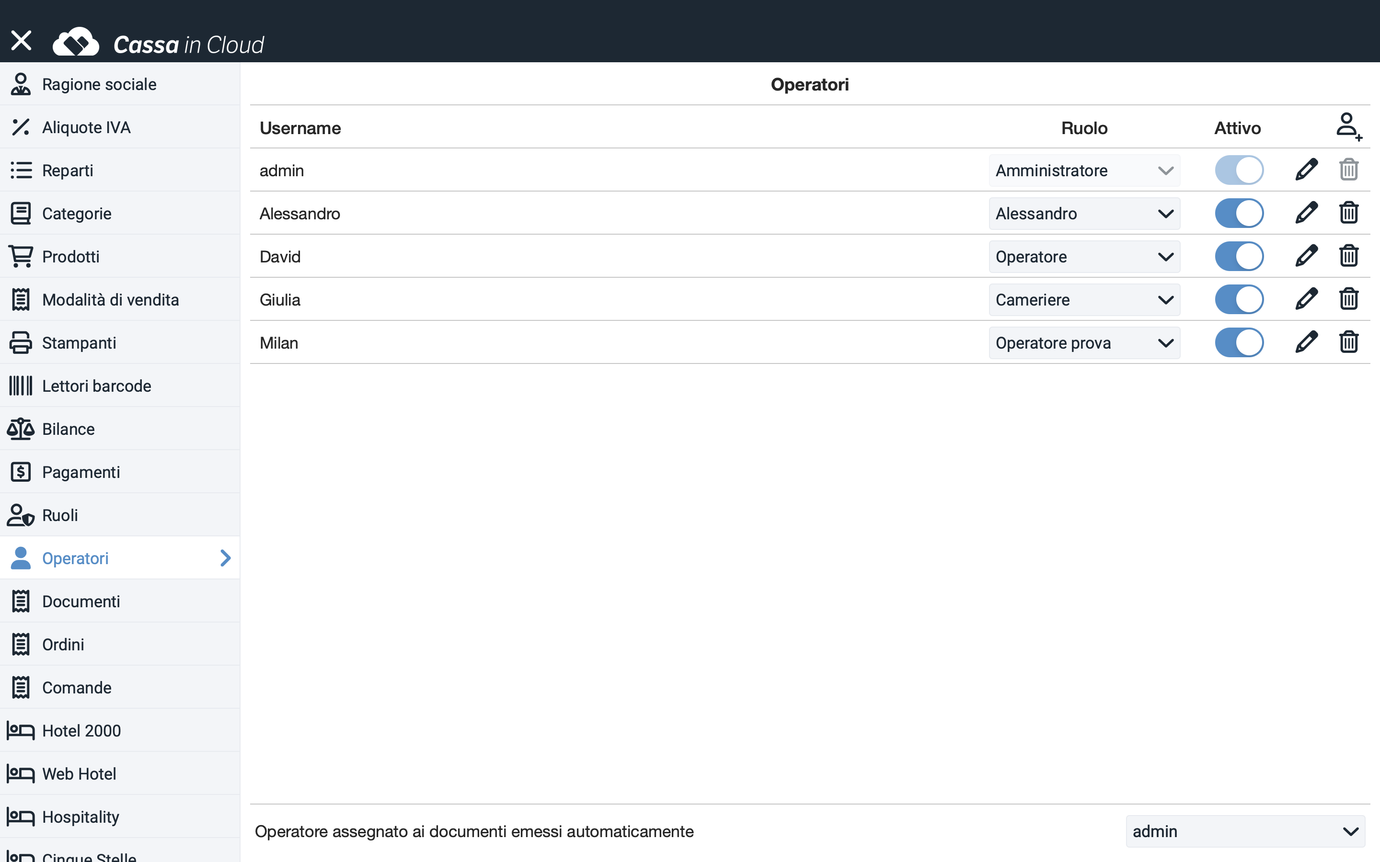The image size is (1380, 862).
Task: Click the Lettori barcode icon
Action: (21, 386)
